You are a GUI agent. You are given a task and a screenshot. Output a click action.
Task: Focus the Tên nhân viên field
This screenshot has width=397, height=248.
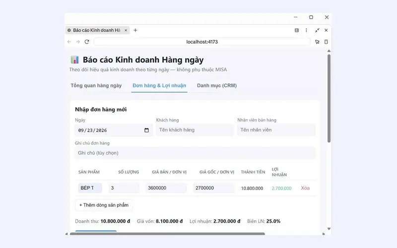[276, 130]
